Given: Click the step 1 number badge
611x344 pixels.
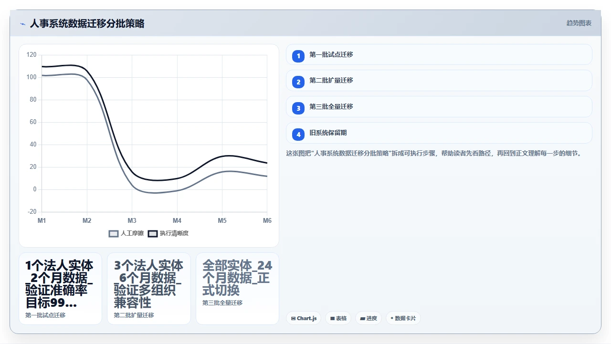Looking at the screenshot, I should point(298,56).
